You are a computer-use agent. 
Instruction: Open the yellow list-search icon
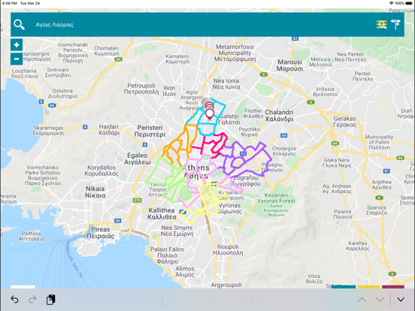[x=382, y=24]
